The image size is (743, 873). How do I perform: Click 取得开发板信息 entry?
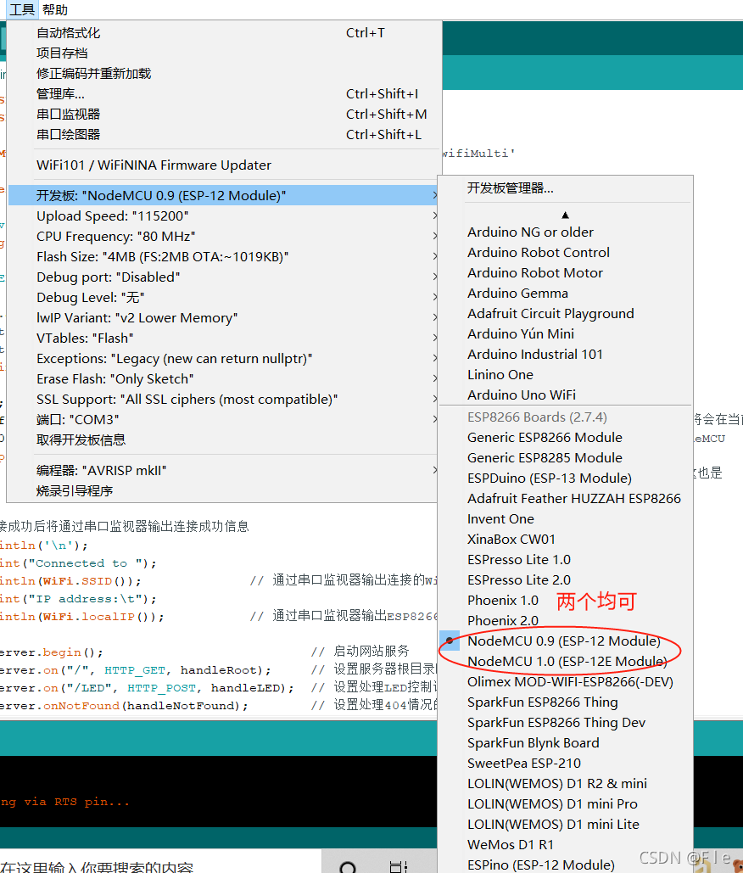pyautogui.click(x=224, y=439)
